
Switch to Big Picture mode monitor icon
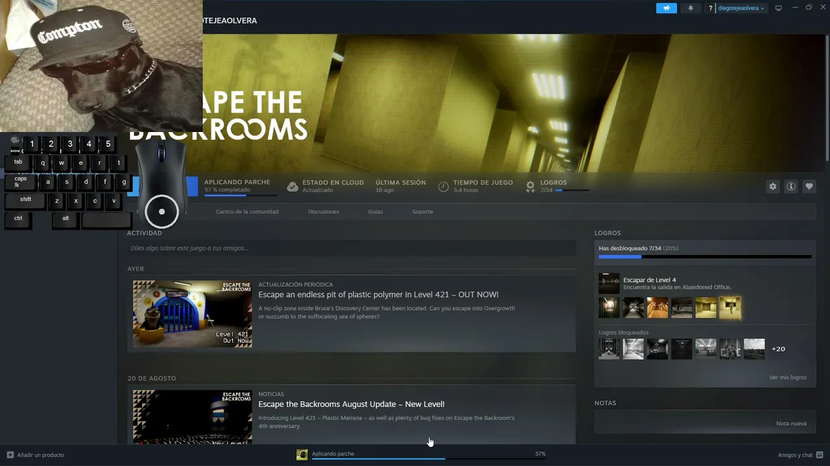click(x=778, y=8)
